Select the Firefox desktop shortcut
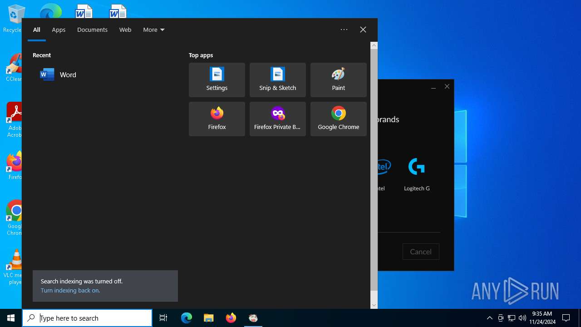Image resolution: width=581 pixels, height=327 pixels. point(14,166)
